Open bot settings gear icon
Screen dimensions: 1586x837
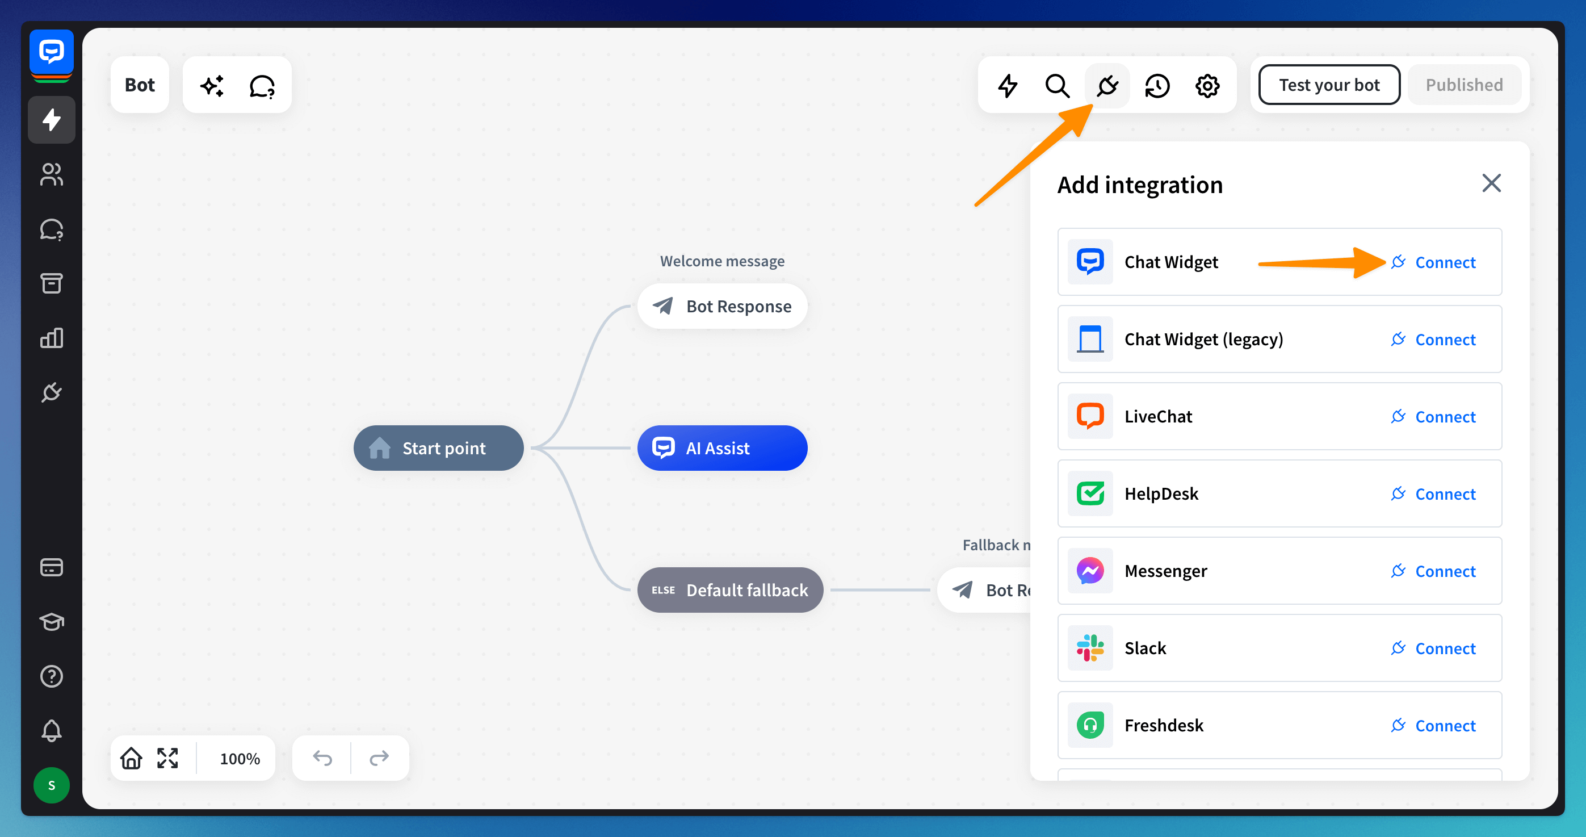pyautogui.click(x=1207, y=86)
